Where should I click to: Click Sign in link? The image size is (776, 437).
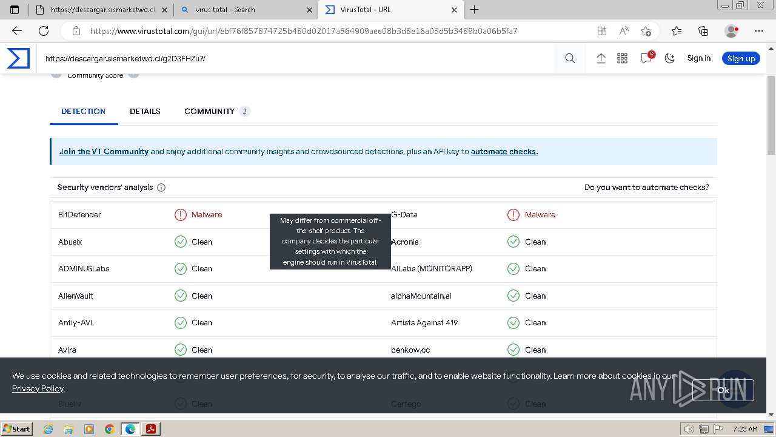tap(698, 58)
